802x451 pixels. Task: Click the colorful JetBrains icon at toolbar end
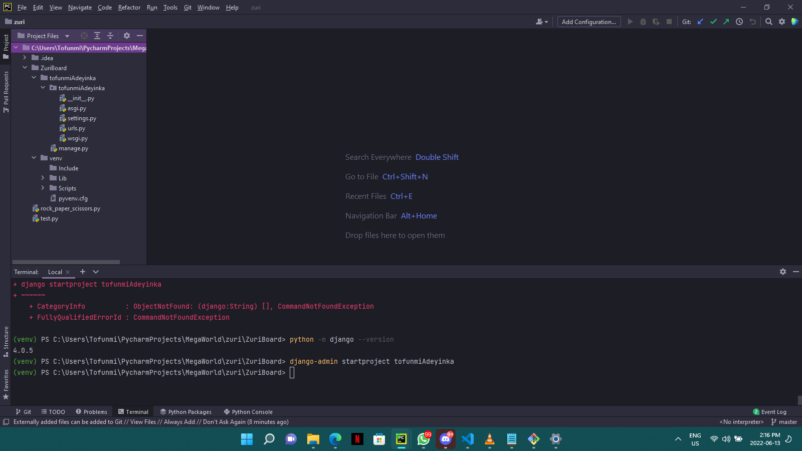tap(794, 22)
